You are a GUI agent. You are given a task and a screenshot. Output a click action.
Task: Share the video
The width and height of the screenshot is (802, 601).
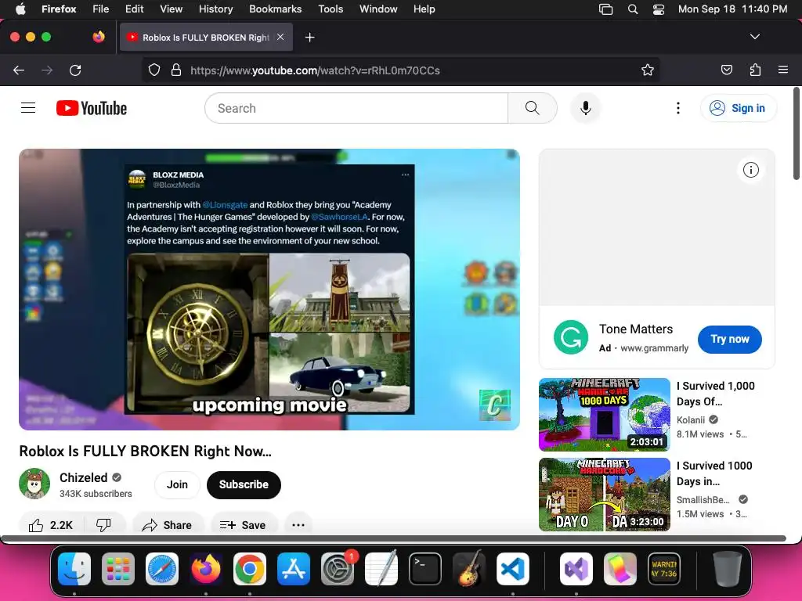(x=168, y=525)
